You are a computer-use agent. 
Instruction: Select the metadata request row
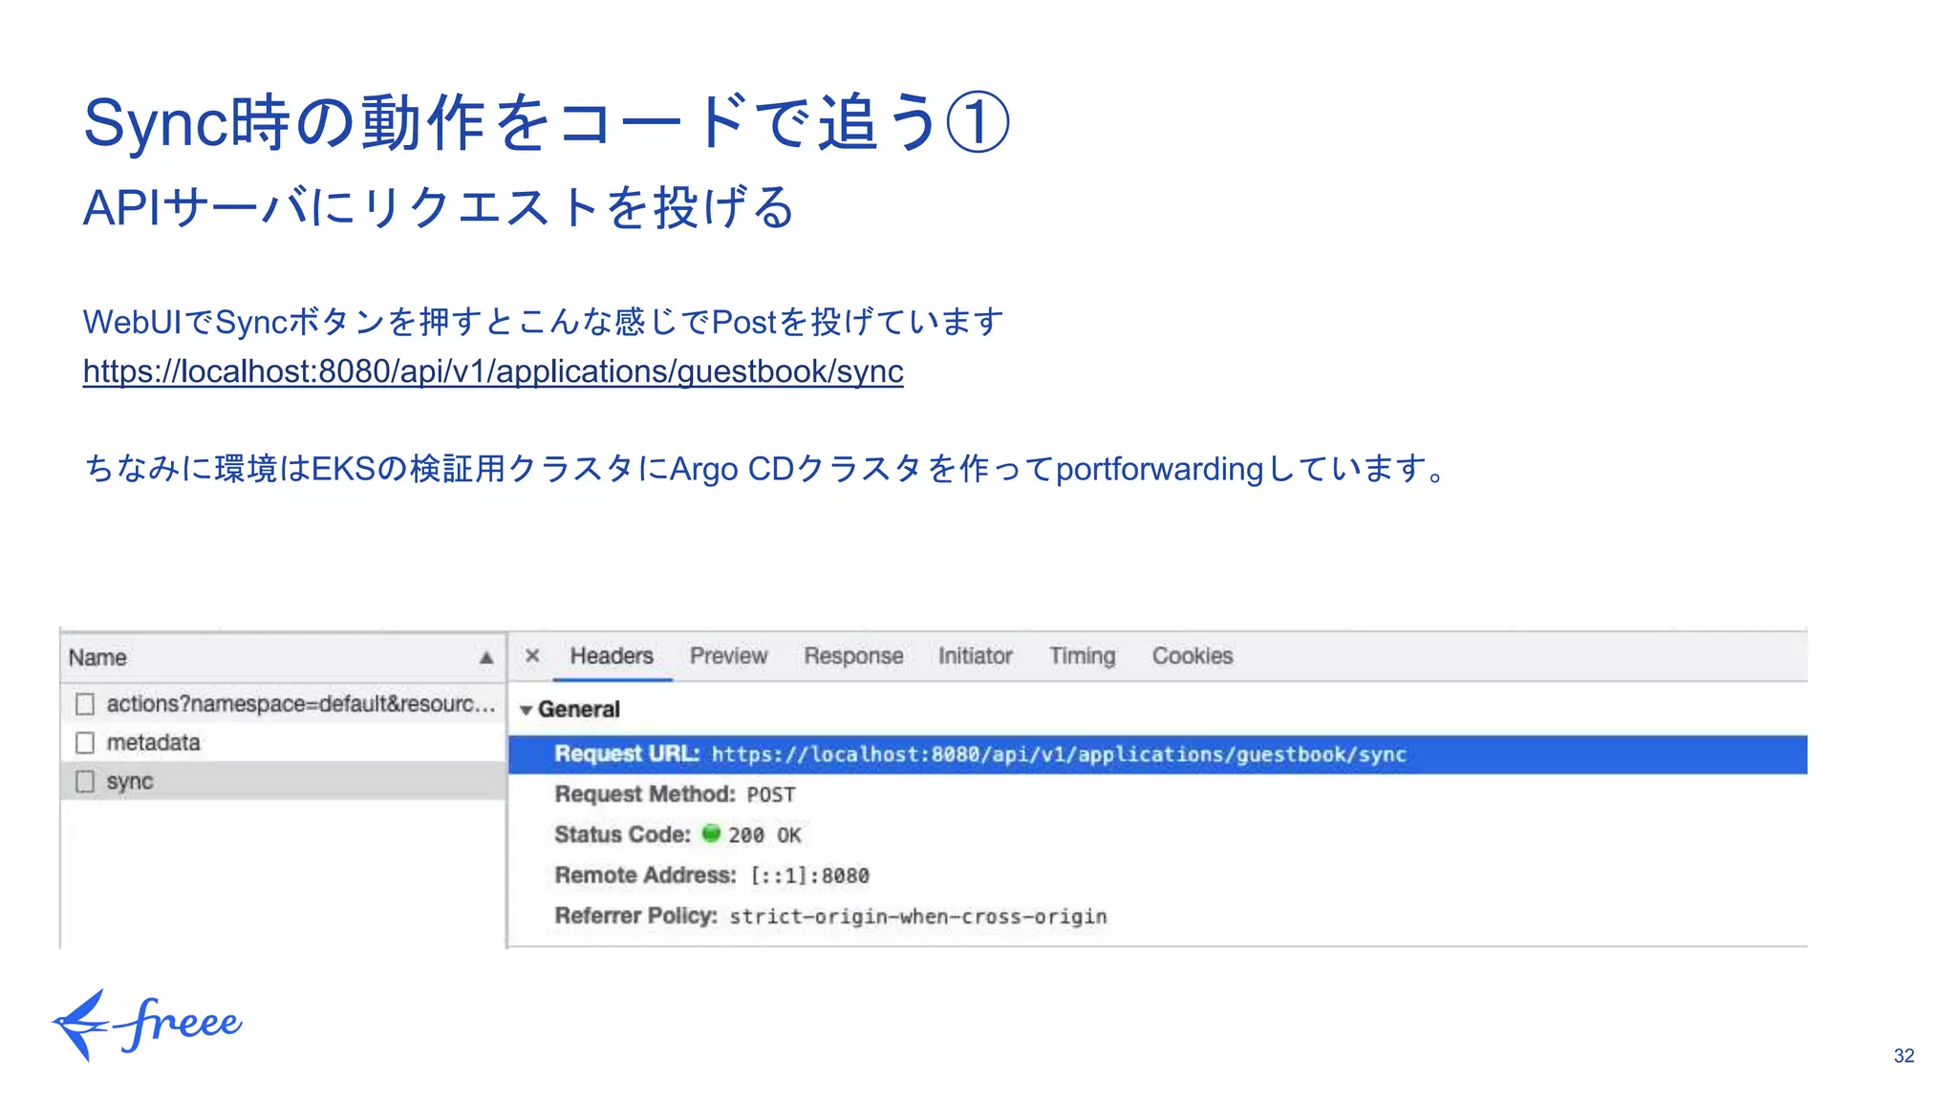(x=284, y=743)
